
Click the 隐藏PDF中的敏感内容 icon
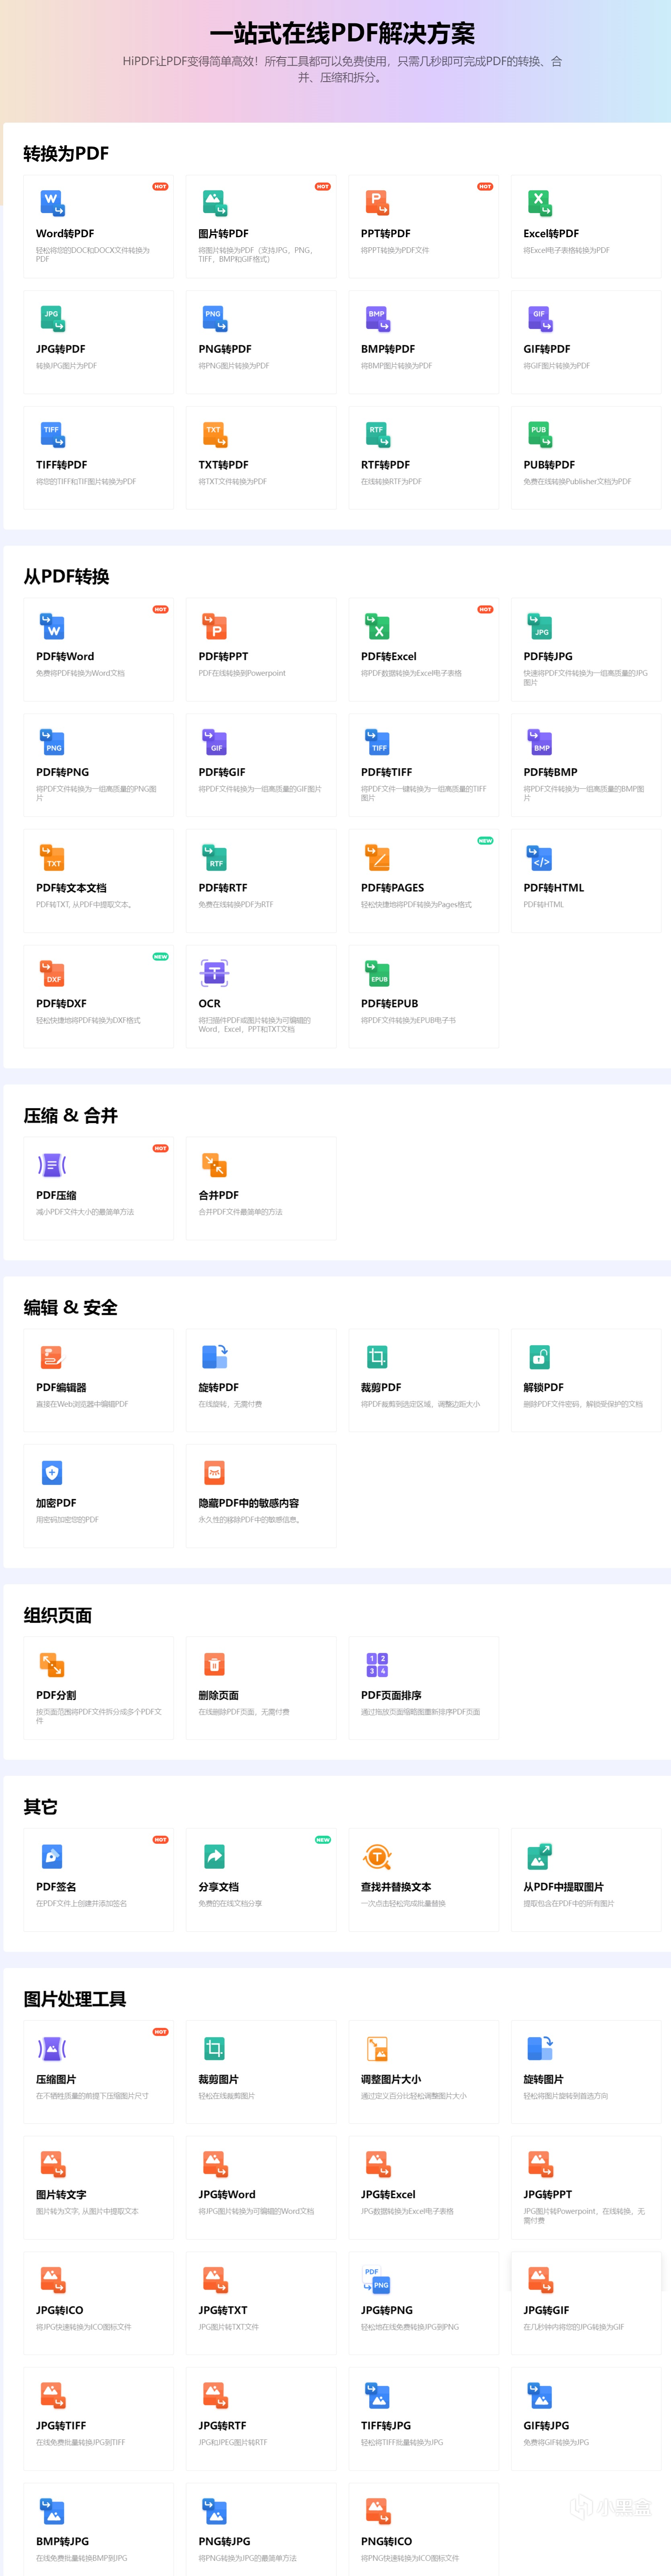tap(214, 1473)
